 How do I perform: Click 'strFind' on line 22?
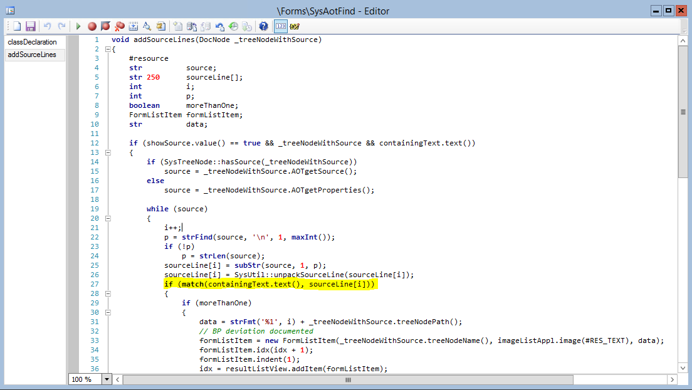[197, 237]
